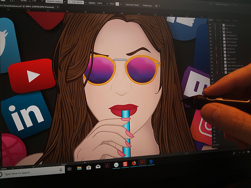Screen dimensions: 251x188
Task: Switch to Firefox in the taskbar
Action: click(134, 163)
